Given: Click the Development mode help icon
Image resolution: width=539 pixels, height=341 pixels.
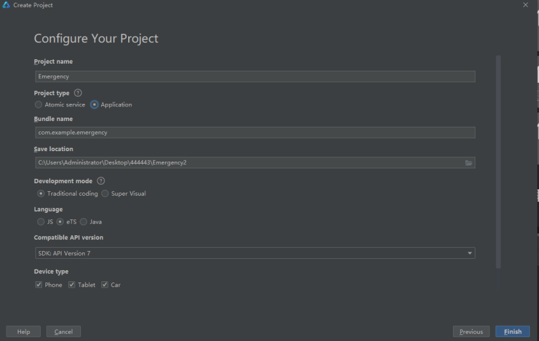Looking at the screenshot, I should pyautogui.click(x=101, y=181).
